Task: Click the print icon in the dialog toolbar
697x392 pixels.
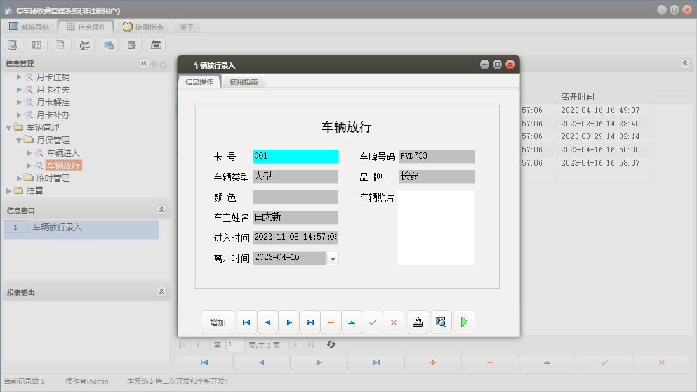Action: (x=417, y=322)
